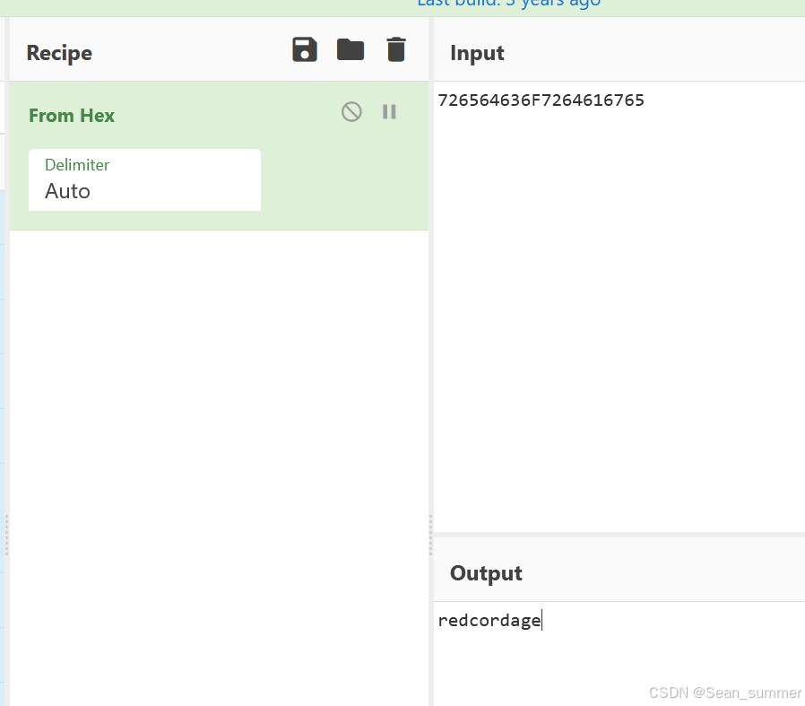
Task: Click the Input panel heading
Action: (477, 53)
